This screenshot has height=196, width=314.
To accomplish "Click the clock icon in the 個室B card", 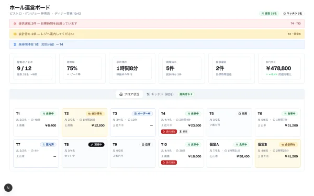I will [274, 151].
